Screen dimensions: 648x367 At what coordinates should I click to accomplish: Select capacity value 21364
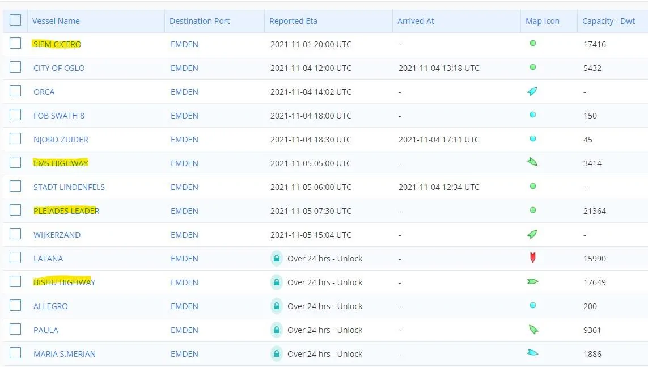595,211
